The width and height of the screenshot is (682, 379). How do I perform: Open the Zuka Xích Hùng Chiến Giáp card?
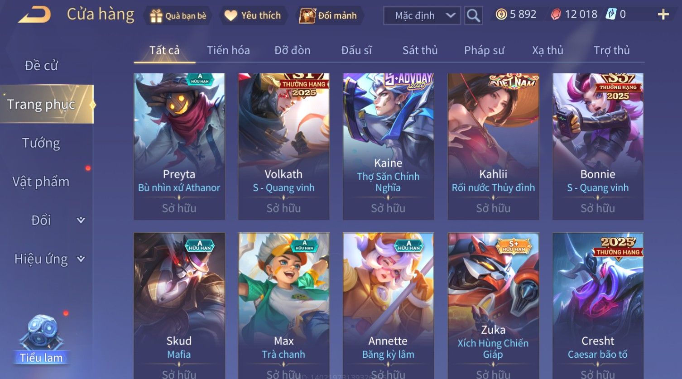pos(493,306)
